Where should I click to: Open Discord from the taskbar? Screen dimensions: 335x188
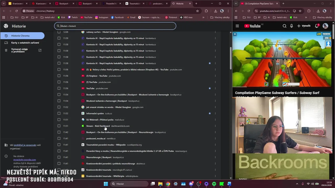(x=191, y=184)
